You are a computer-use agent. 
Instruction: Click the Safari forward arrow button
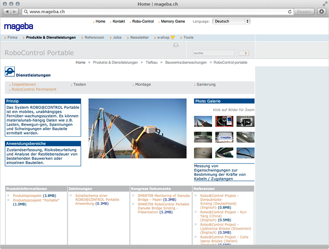[x=14, y=12]
